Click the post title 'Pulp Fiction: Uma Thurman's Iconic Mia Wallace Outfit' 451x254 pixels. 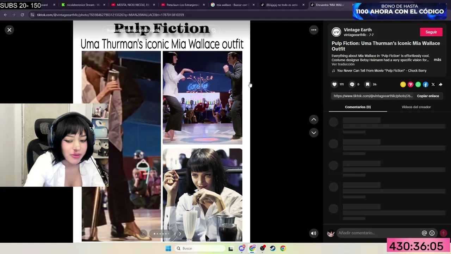tap(386, 46)
